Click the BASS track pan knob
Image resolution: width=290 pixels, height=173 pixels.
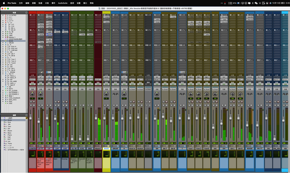tap(106, 94)
